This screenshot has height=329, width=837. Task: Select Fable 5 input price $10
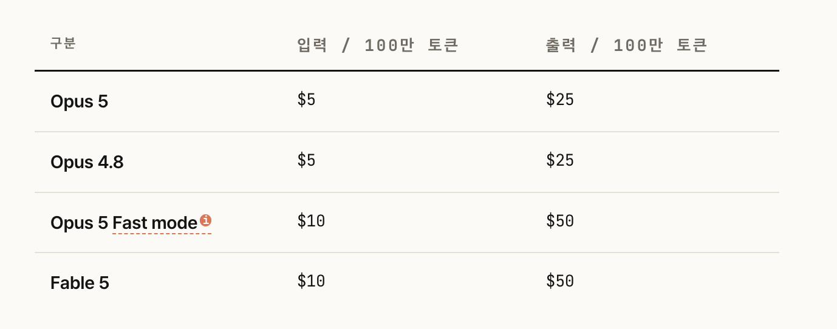tap(311, 281)
